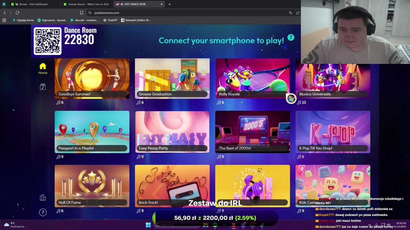This screenshot has height=230, width=410.
Task: Bookmark this page using address bar icon
Action: pyautogui.click(x=81, y=13)
